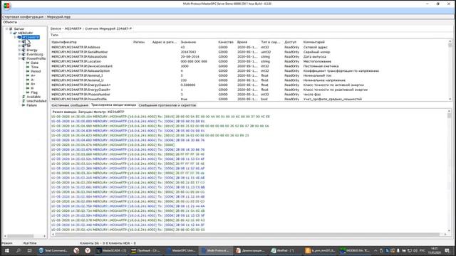
Task: Select the A+ tag in tree
Action: pyautogui.click(x=33, y=75)
